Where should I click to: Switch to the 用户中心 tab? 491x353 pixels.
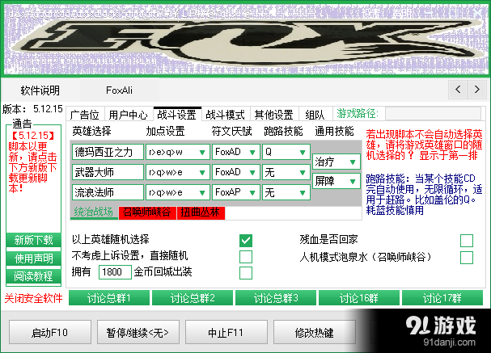pyautogui.click(x=129, y=115)
